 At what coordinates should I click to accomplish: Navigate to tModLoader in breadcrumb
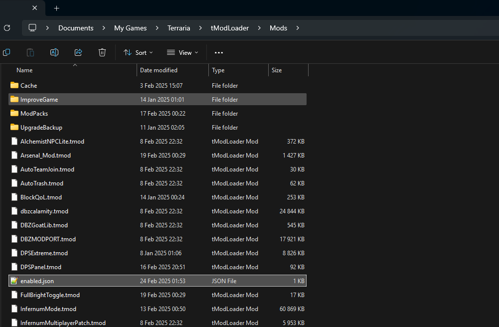click(230, 28)
